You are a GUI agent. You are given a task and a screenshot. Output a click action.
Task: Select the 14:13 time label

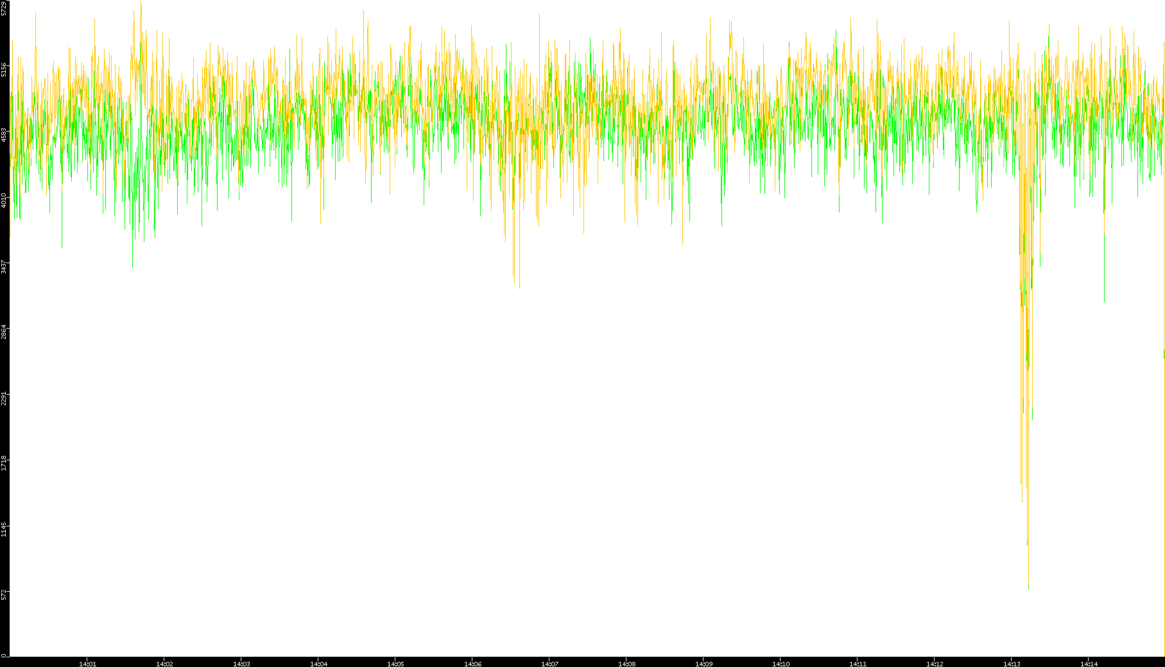1012,664
